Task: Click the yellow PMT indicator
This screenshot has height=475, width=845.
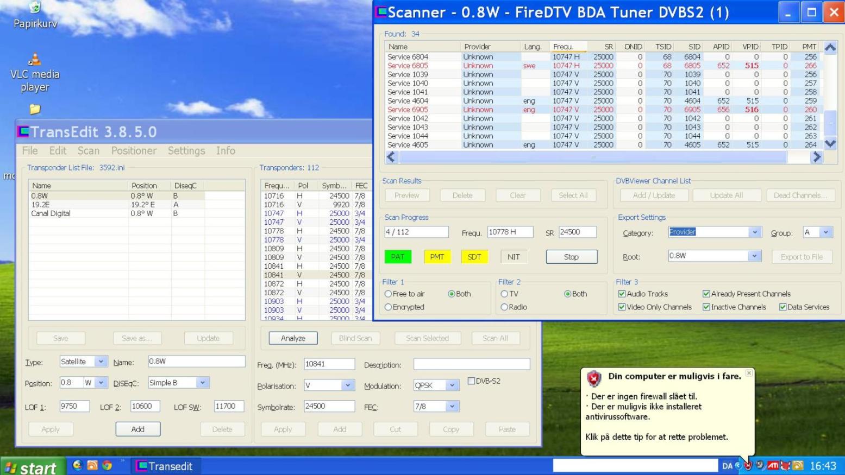Action: [x=437, y=257]
